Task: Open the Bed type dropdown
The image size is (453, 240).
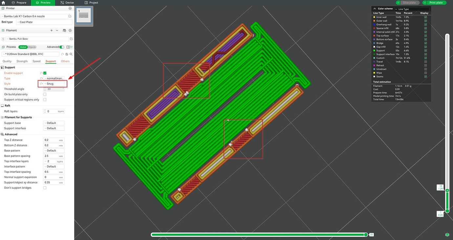Action: pos(44,22)
